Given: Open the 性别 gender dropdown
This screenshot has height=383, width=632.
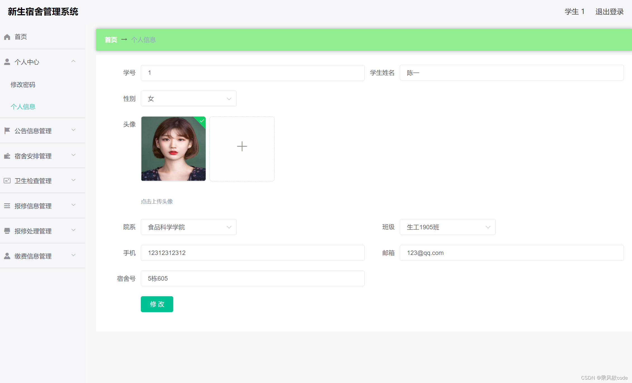Looking at the screenshot, I should click(x=189, y=98).
